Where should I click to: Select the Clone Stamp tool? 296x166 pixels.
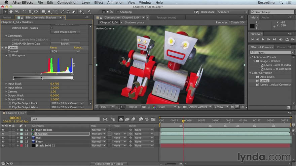68,12
